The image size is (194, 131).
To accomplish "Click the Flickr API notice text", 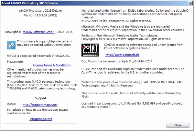I will click(x=131, y=95).
